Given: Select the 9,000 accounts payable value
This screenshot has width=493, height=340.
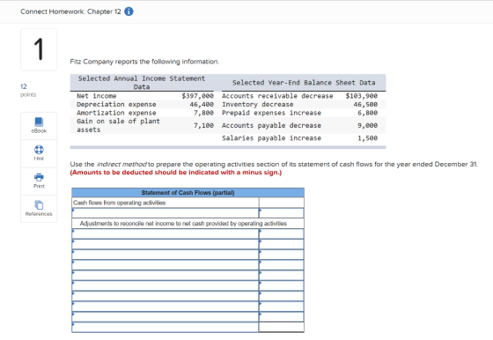Looking at the screenshot, I should pos(367,125).
